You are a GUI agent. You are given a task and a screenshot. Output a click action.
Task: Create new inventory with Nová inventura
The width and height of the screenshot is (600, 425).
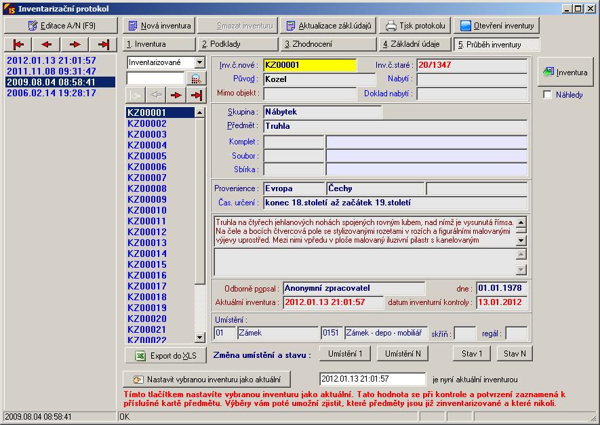[x=159, y=26]
